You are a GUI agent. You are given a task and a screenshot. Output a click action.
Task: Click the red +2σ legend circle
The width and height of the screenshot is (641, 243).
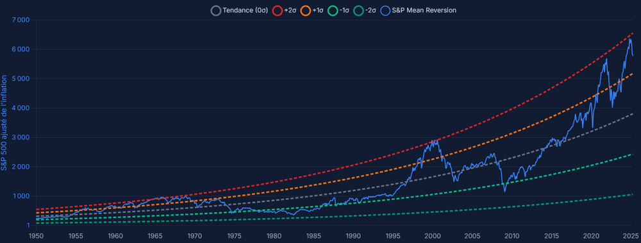click(x=277, y=11)
